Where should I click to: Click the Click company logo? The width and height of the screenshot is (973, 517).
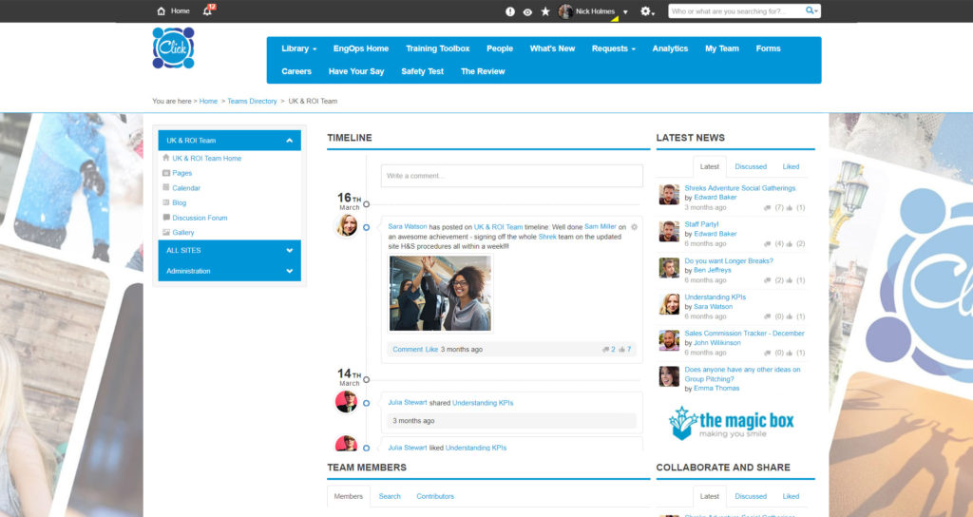pyautogui.click(x=173, y=48)
